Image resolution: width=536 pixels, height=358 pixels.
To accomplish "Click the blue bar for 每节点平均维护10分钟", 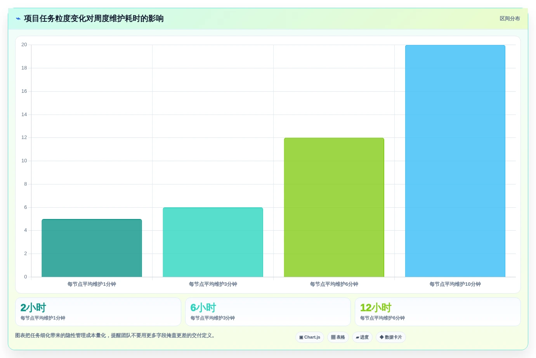I will 455,161.
